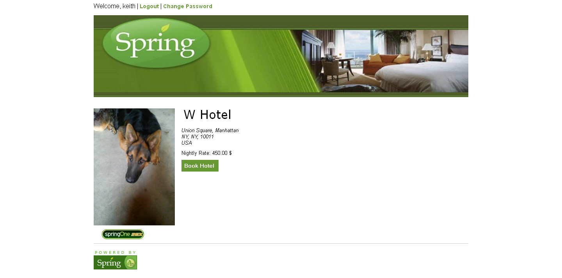Click the footer Spring logo
Image resolution: width=562 pixels, height=278 pixels.
(x=115, y=262)
